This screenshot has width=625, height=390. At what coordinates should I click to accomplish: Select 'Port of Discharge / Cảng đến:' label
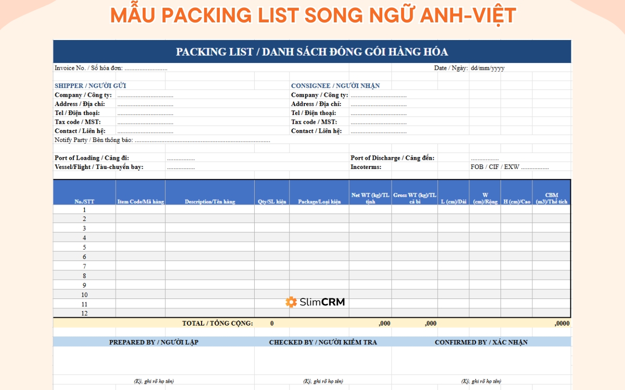393,158
